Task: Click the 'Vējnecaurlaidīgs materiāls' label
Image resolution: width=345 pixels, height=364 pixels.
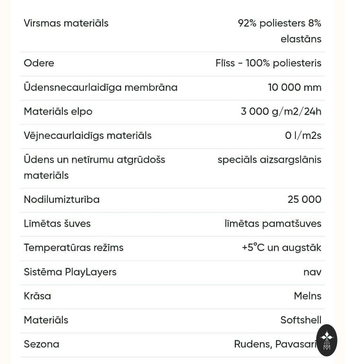Action: point(88,136)
